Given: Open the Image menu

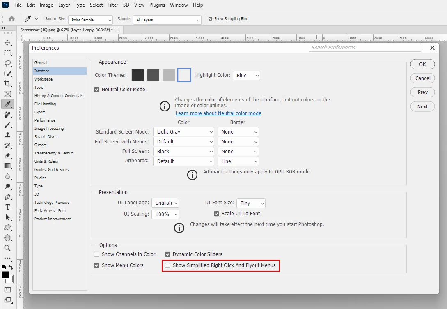Looking at the screenshot, I should [46, 5].
